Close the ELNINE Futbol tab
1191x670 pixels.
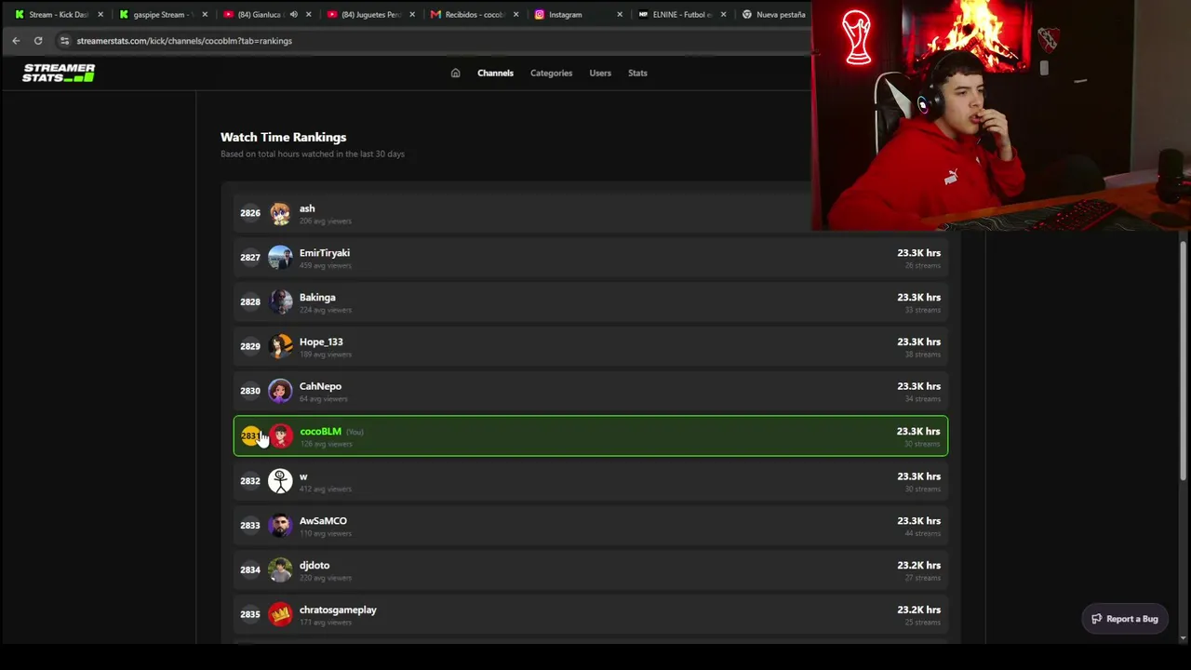723,14
